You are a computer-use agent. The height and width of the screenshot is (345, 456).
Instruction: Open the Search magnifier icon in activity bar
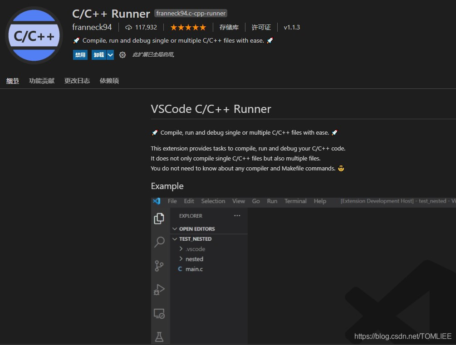point(159,242)
